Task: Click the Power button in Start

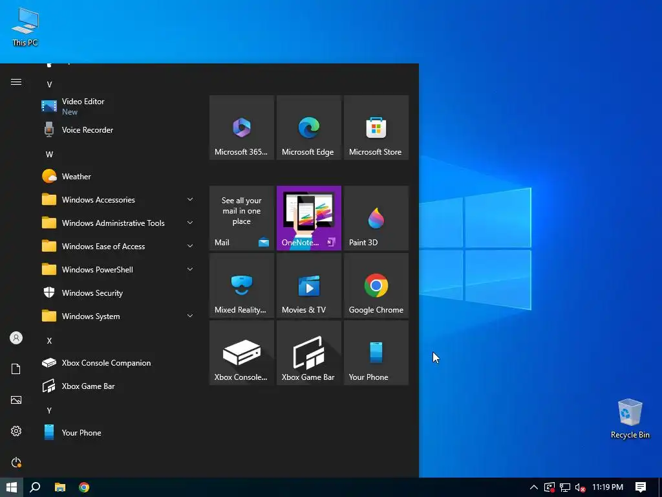Action: click(16, 462)
